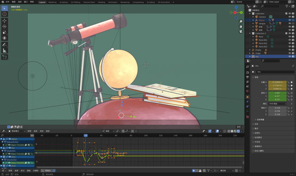
Task: Choose the Measure tool
Action: (5, 50)
